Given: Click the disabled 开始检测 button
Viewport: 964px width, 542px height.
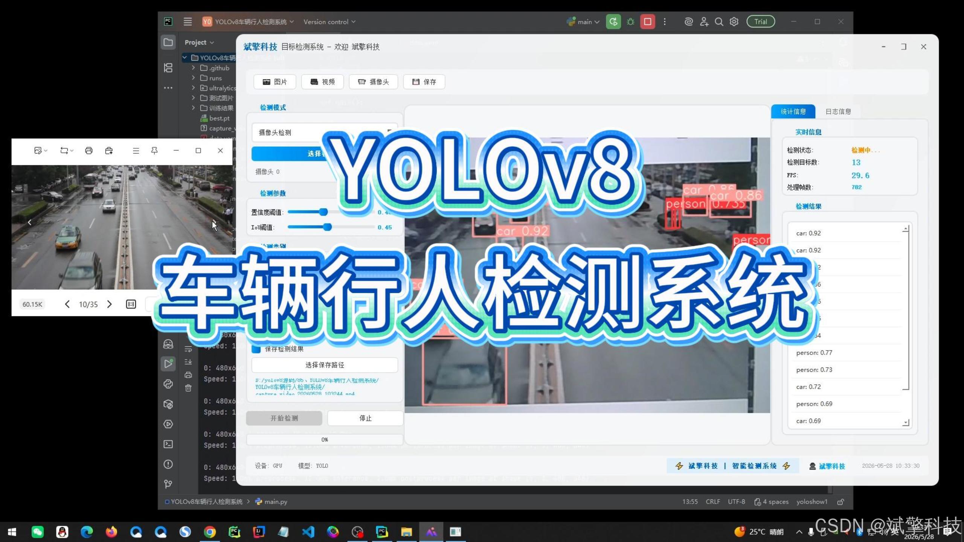Looking at the screenshot, I should click(284, 418).
